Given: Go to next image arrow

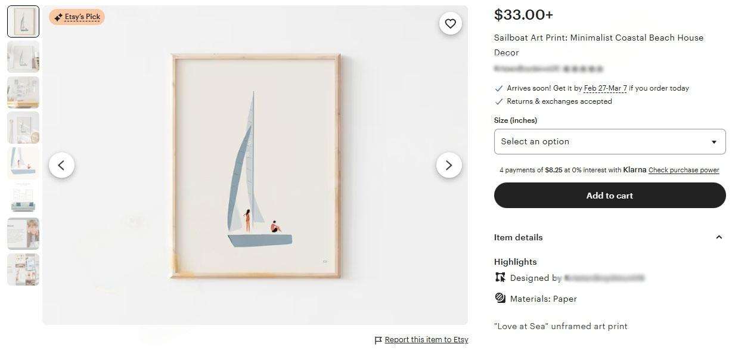Looking at the screenshot, I should click(449, 165).
